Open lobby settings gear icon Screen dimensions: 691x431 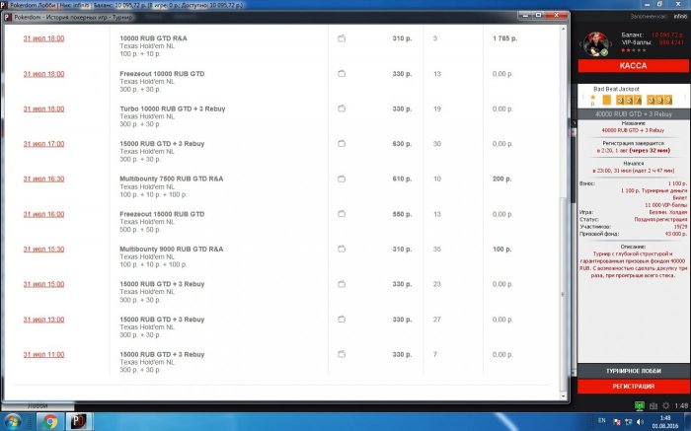coord(666,406)
